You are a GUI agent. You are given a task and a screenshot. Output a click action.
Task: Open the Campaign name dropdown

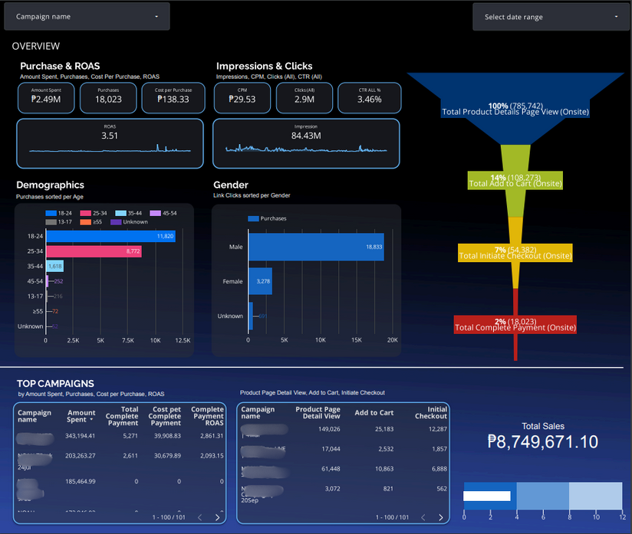(x=87, y=17)
